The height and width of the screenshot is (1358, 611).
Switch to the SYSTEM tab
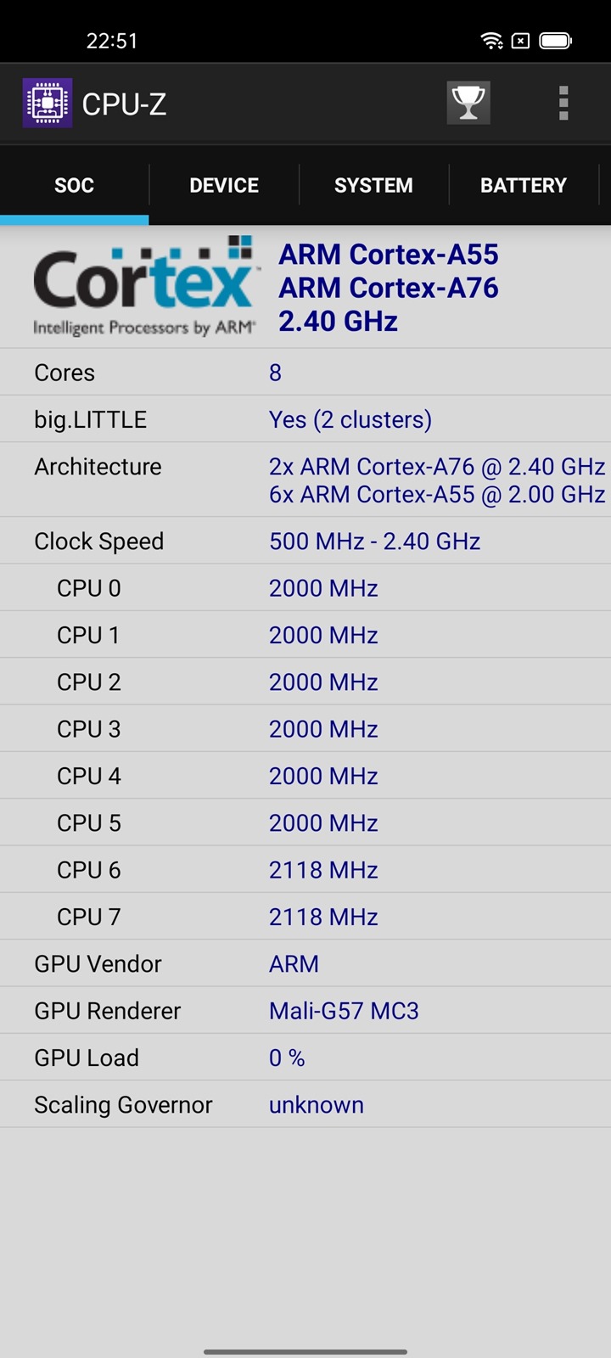pos(373,185)
